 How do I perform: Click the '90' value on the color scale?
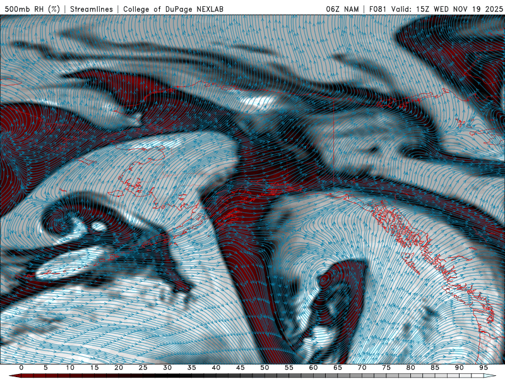460,368
